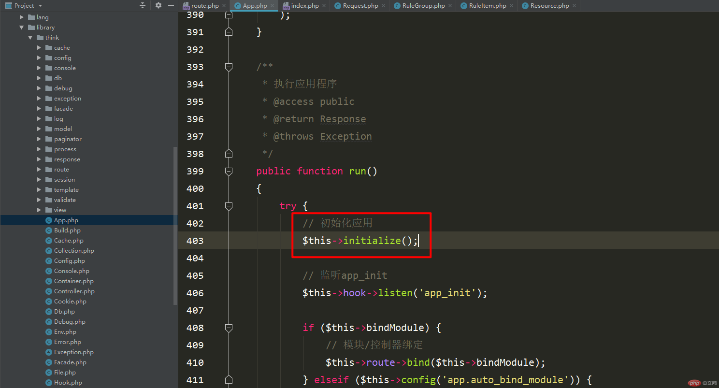Screen dimensions: 719x388
Task: Collapse the think folder
Action: tap(30, 38)
